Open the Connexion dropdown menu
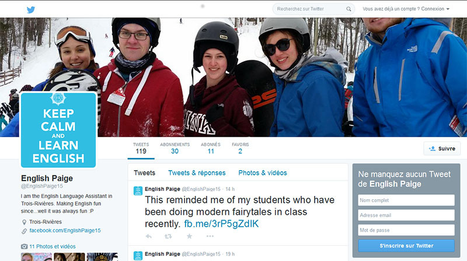This screenshot has width=467, height=261. click(x=435, y=9)
